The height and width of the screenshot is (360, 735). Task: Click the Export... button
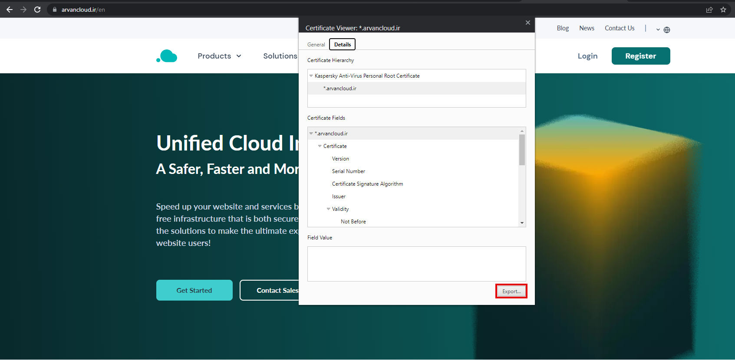pos(511,291)
